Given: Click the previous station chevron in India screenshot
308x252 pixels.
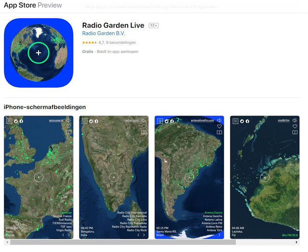Looking at the screenshot, I should coord(138,235).
